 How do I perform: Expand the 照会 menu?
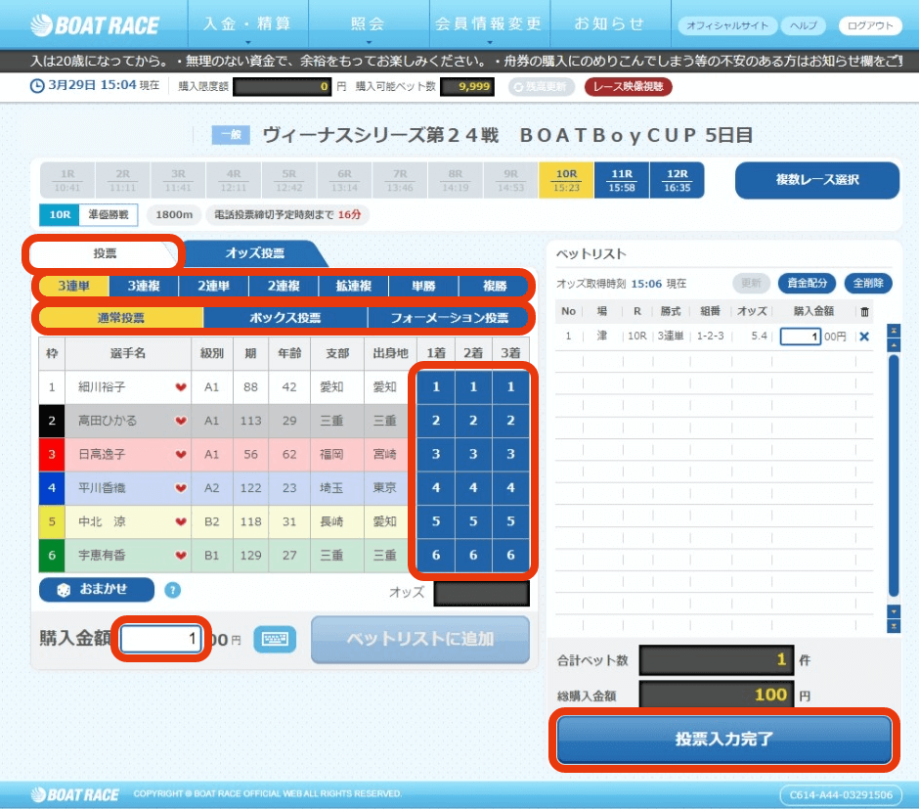(369, 24)
